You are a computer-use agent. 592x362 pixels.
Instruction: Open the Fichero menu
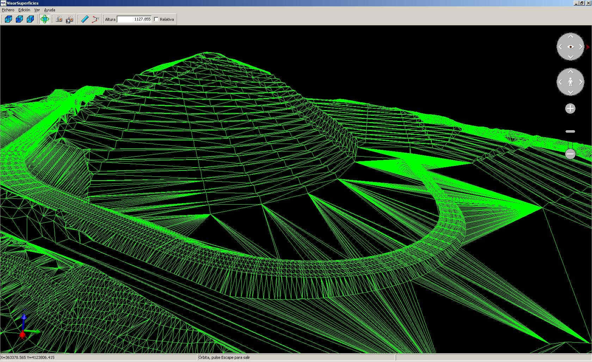(x=8, y=10)
